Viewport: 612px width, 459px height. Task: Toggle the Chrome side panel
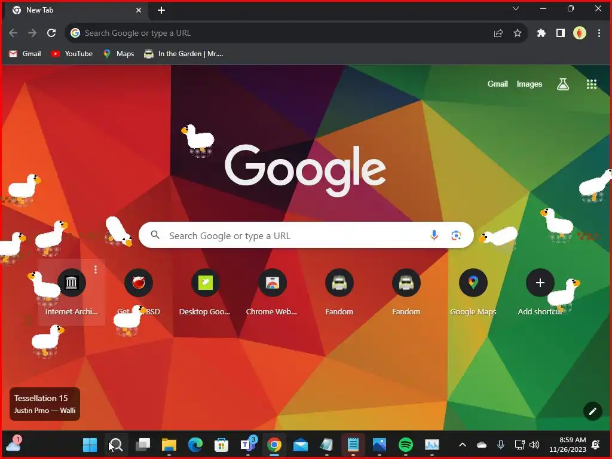point(561,33)
